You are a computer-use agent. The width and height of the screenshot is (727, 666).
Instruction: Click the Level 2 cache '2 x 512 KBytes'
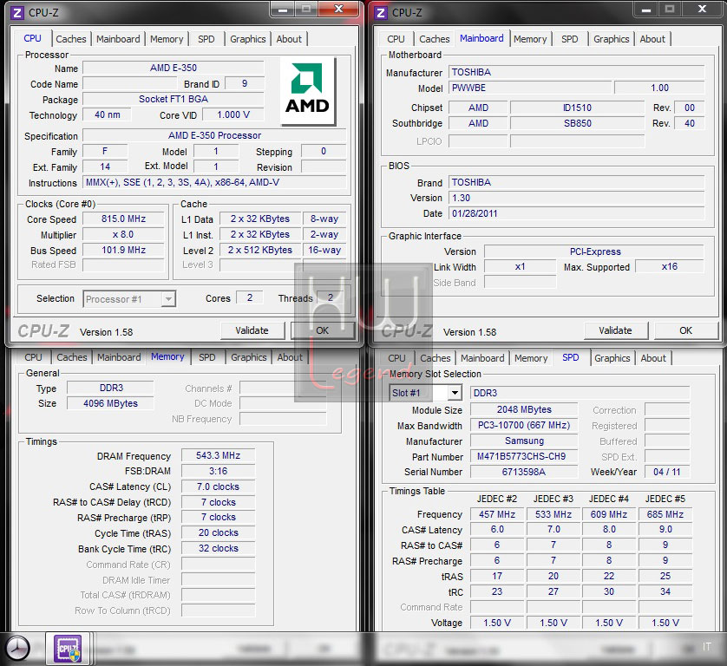pos(260,251)
